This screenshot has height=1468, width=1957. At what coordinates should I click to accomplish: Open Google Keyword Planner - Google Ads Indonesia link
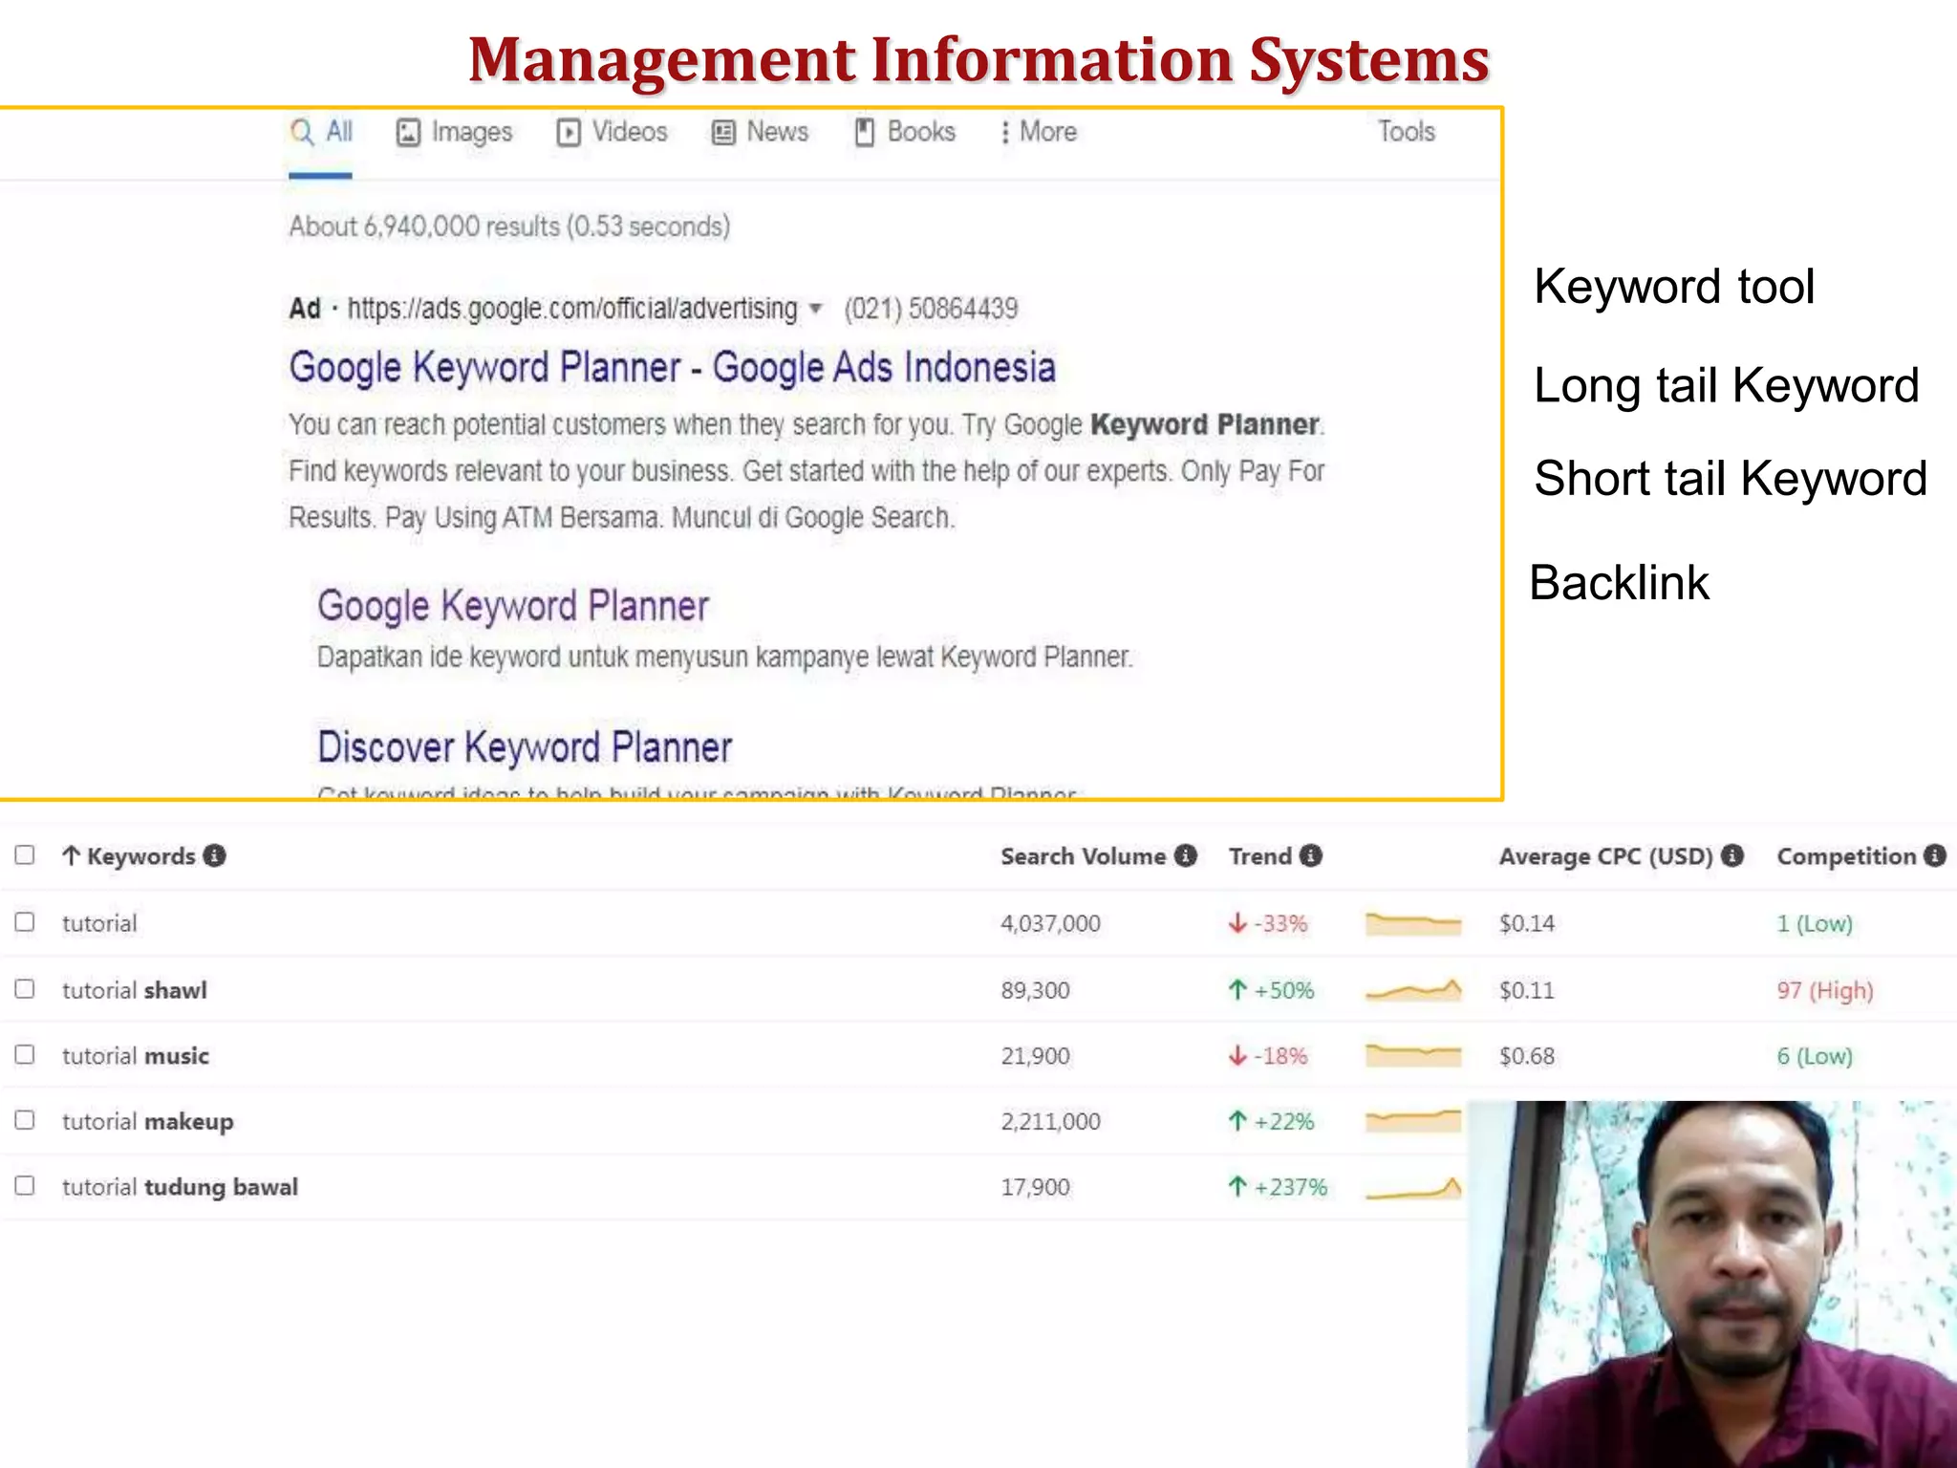[673, 368]
